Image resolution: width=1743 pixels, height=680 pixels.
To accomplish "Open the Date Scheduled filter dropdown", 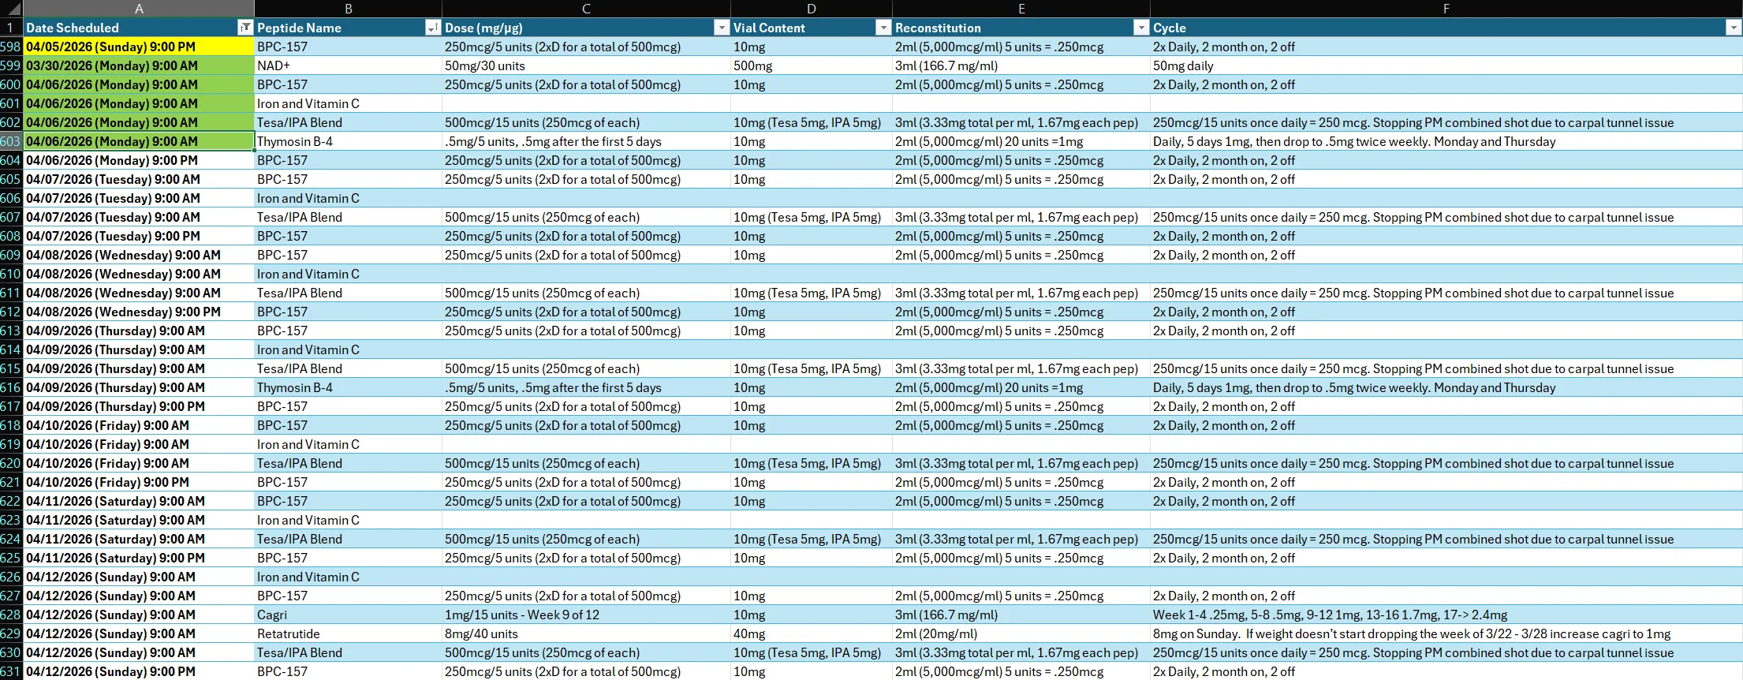I will tap(245, 28).
